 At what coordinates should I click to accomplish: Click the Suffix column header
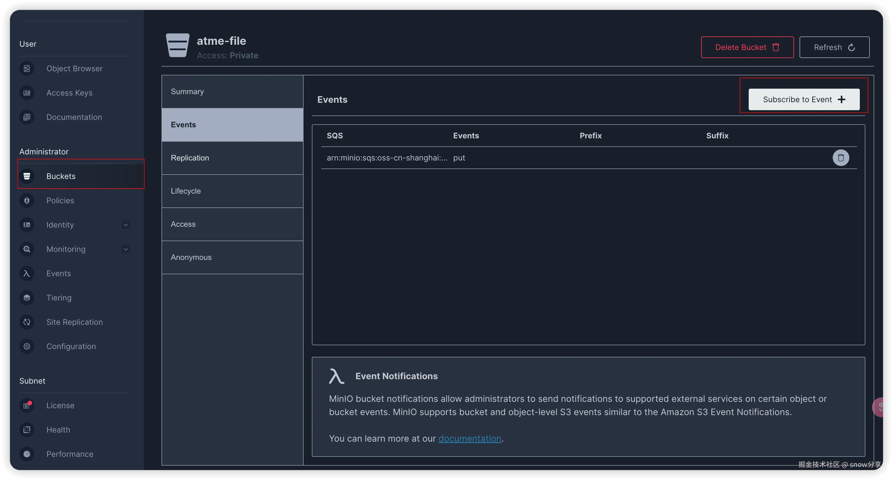point(717,136)
